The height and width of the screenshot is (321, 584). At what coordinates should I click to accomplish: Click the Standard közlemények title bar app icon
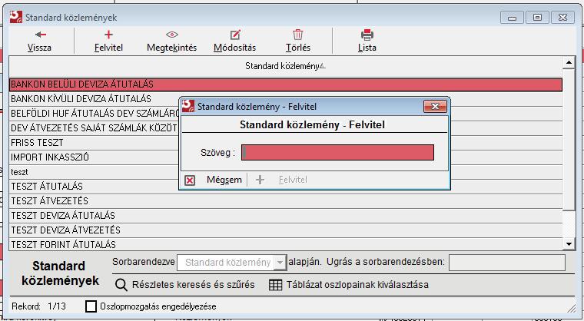click(16, 17)
